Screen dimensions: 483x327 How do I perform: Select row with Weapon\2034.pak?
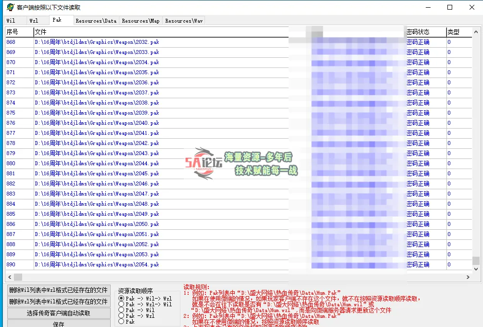[239, 62]
